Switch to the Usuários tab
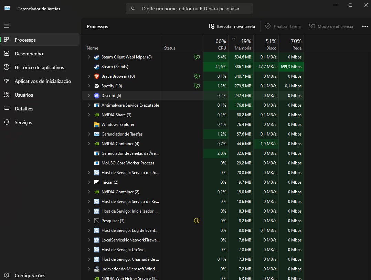The image size is (371, 280). pyautogui.click(x=40, y=95)
